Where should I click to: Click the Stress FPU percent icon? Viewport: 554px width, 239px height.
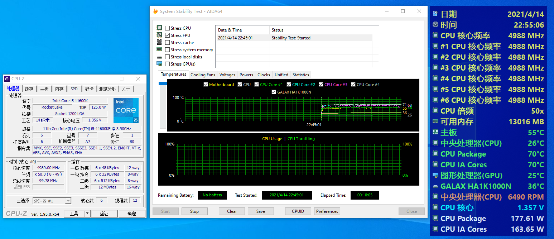click(x=159, y=35)
